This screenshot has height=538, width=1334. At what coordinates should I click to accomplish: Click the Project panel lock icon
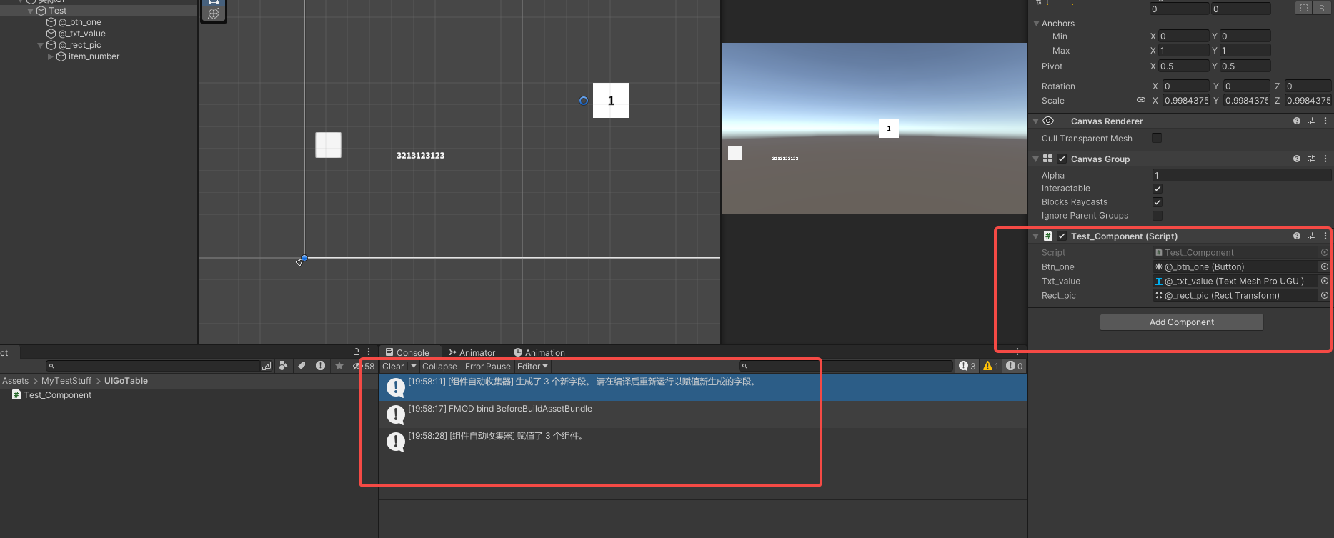coord(357,352)
